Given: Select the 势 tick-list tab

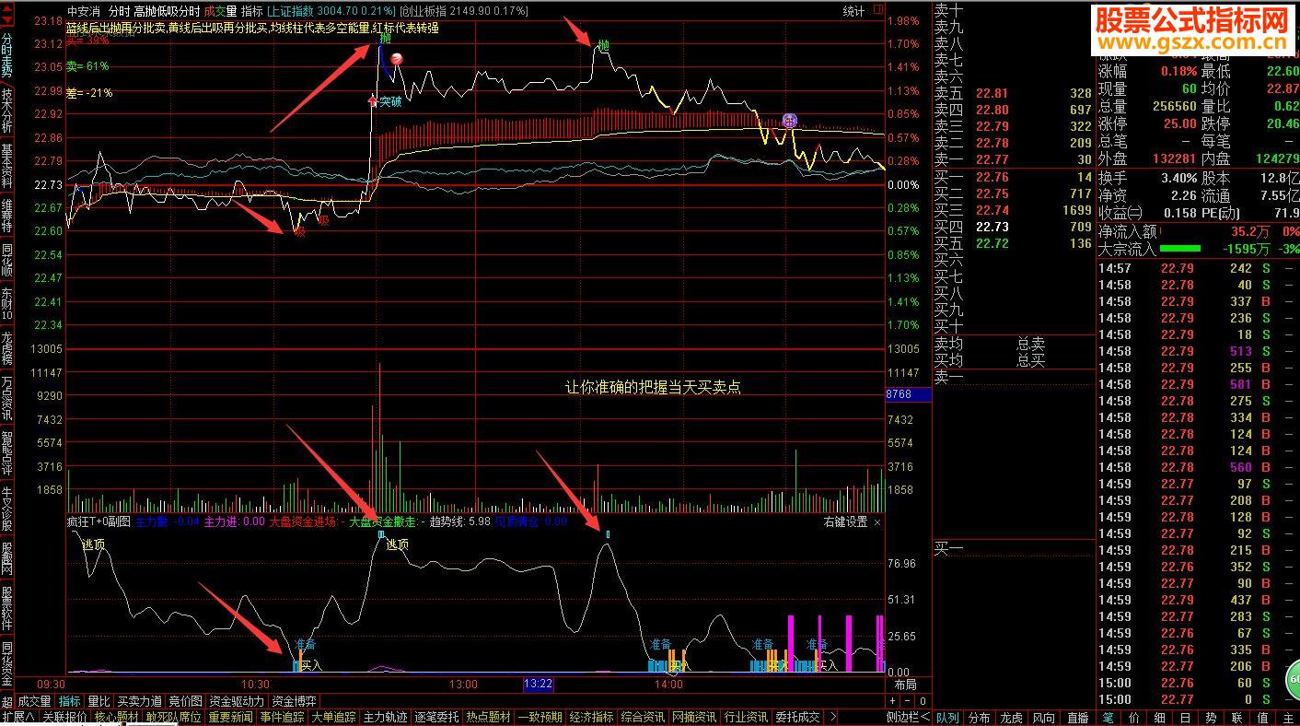Looking at the screenshot, I should [x=1211, y=718].
